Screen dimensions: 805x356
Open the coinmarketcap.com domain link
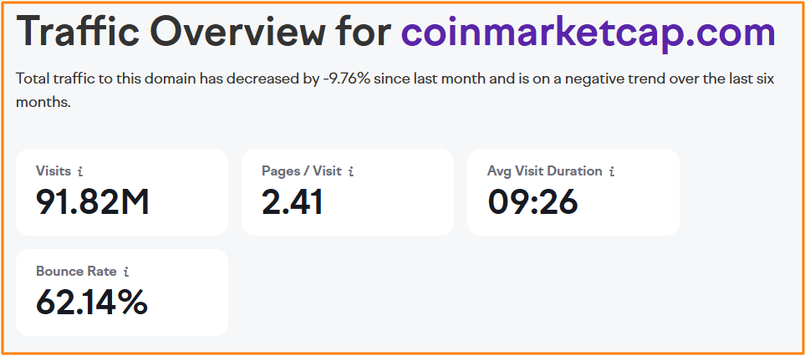pos(588,33)
